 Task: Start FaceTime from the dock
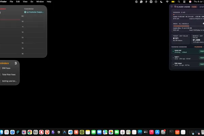[117, 132]
